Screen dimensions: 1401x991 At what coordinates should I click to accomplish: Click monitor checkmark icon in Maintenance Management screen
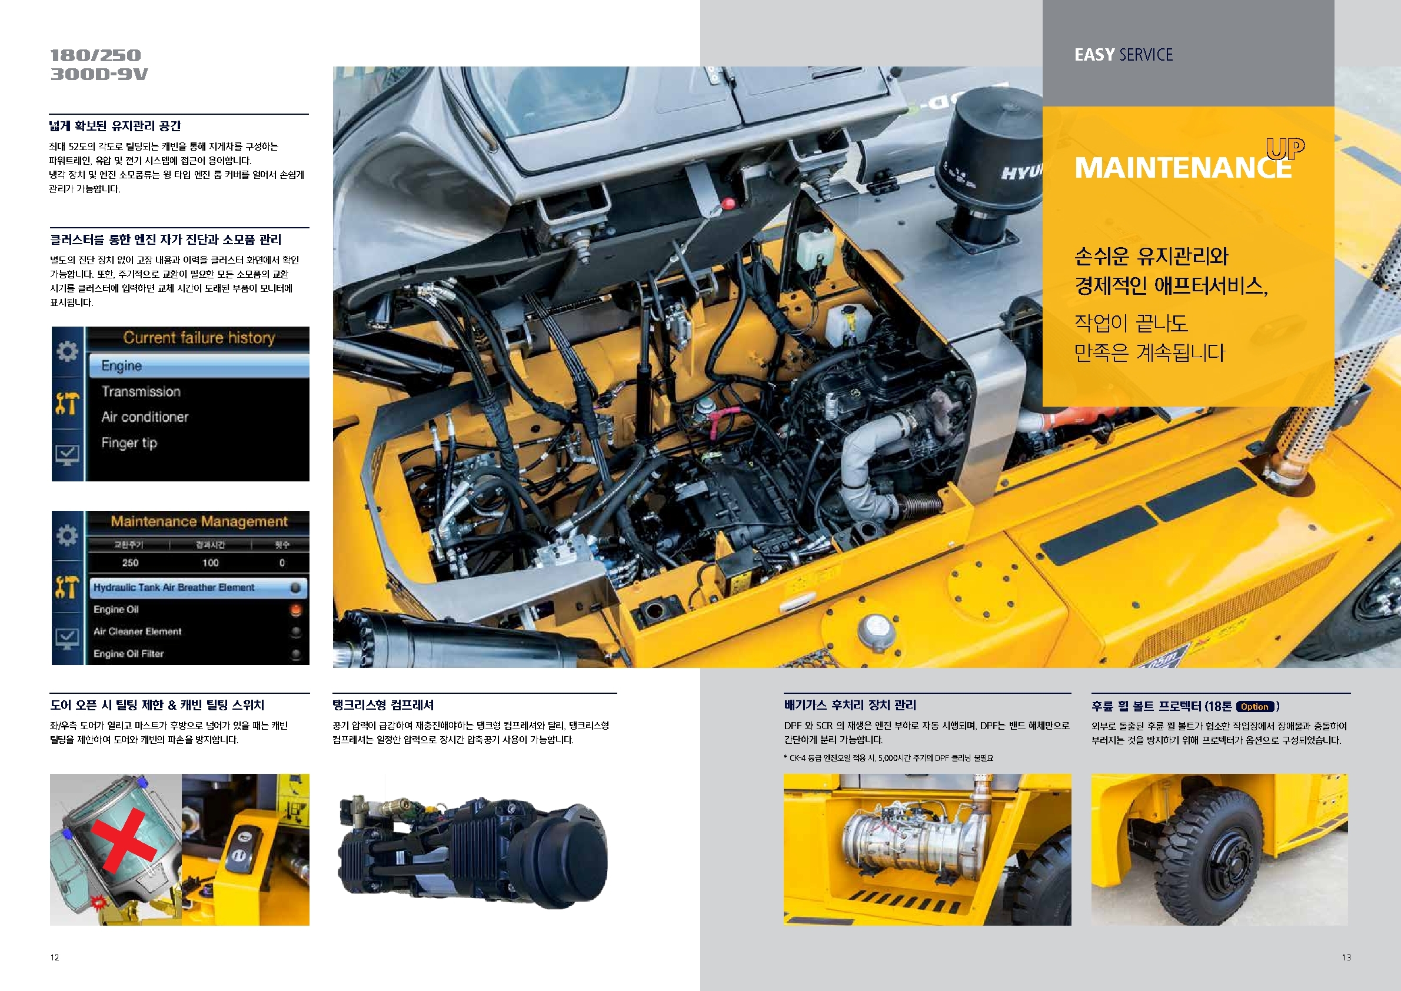[67, 639]
